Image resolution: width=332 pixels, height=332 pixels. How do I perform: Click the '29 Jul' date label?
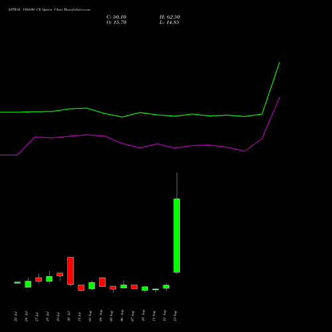(x=58, y=317)
